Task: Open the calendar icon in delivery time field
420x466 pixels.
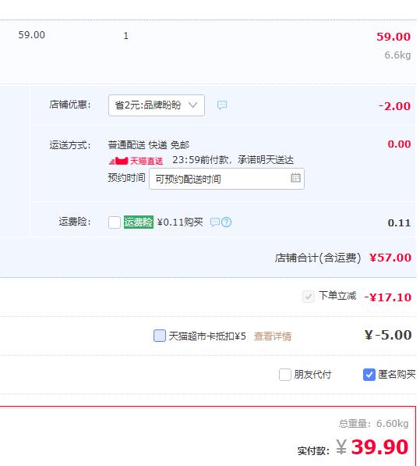Action: tap(295, 178)
